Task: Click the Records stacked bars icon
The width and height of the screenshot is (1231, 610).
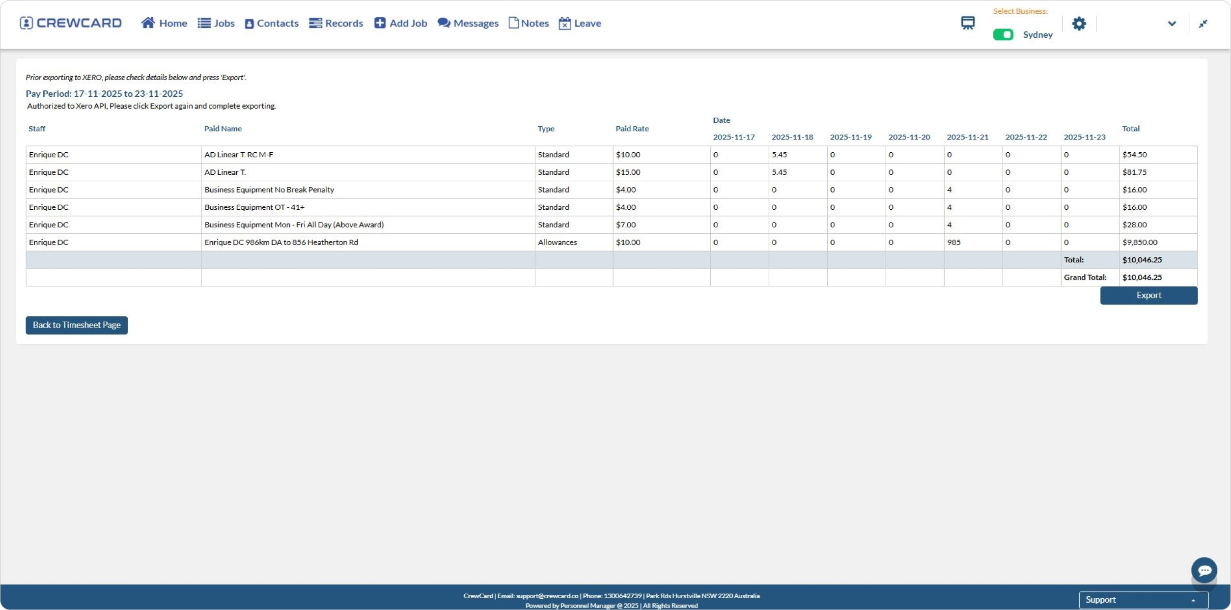Action: [x=315, y=23]
